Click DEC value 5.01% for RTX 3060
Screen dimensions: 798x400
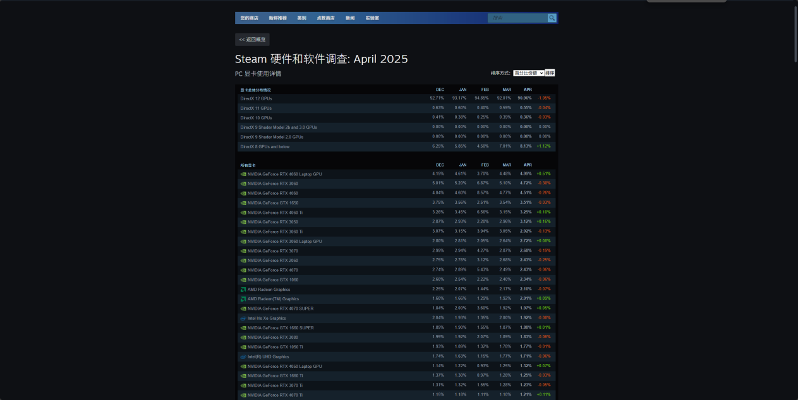[438, 184]
